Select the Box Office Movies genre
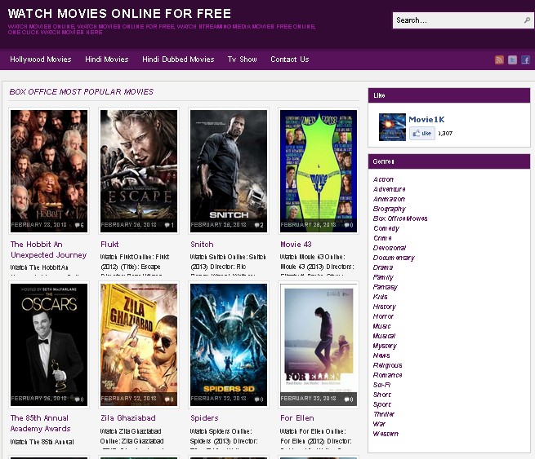This screenshot has width=535, height=459. [x=400, y=218]
